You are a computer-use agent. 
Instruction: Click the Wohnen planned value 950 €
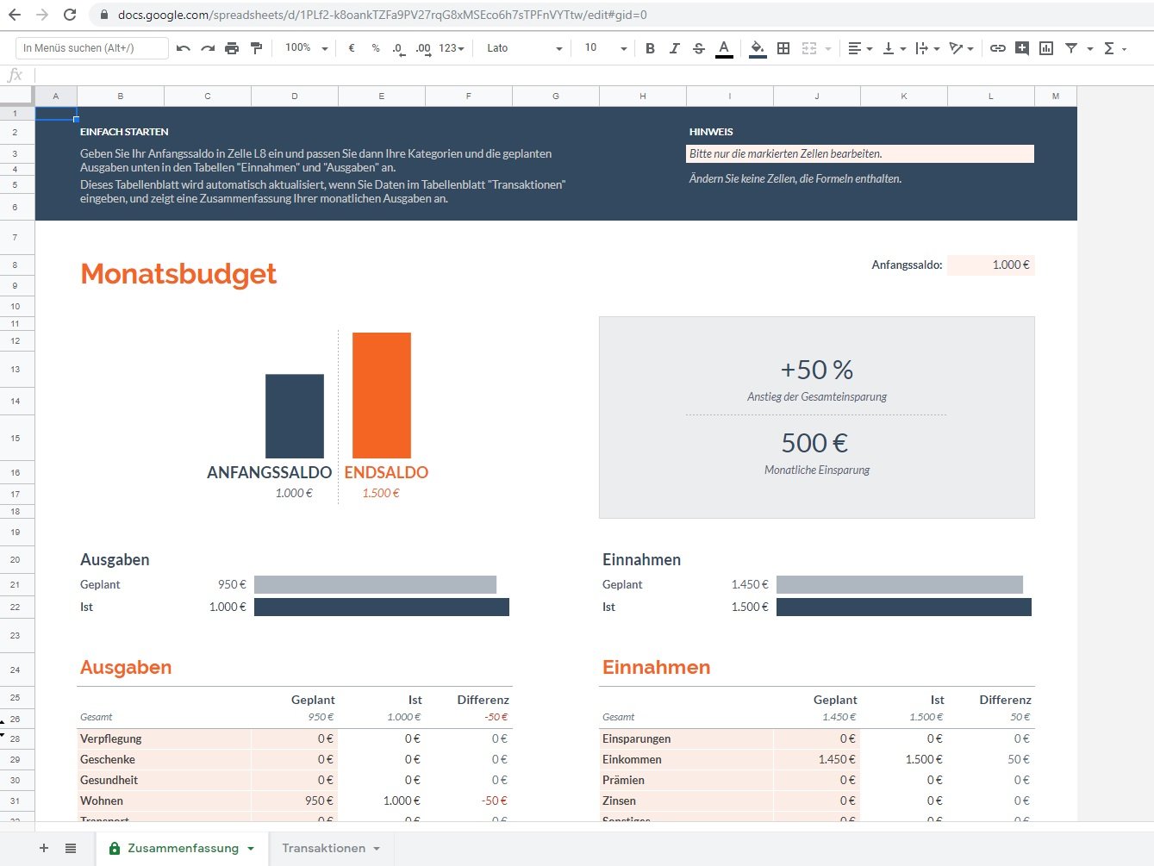295,801
